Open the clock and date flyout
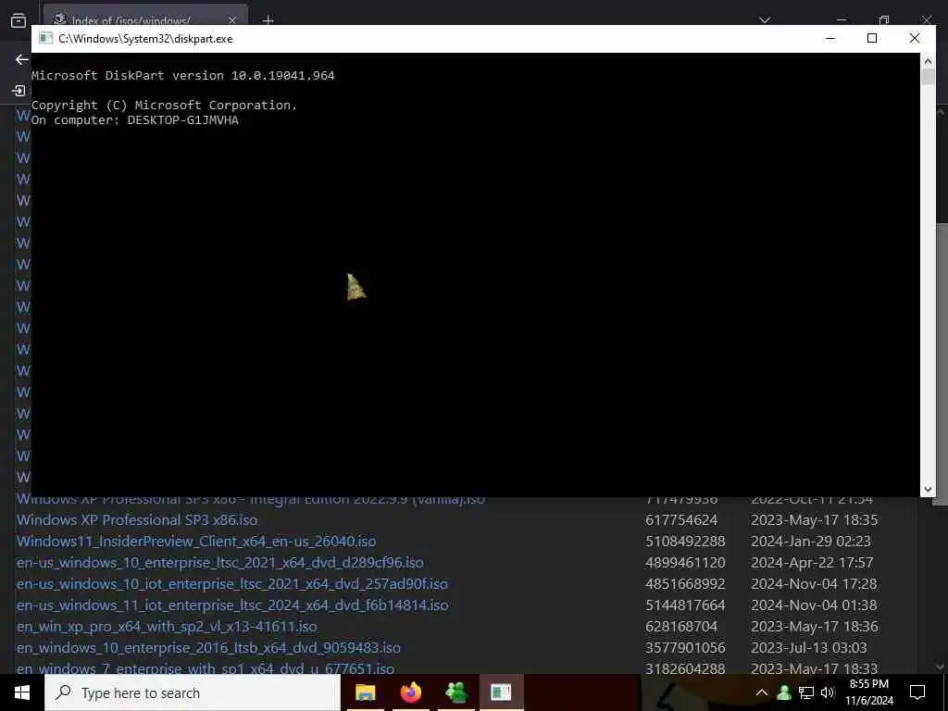This screenshot has height=711, width=948. tap(868, 692)
